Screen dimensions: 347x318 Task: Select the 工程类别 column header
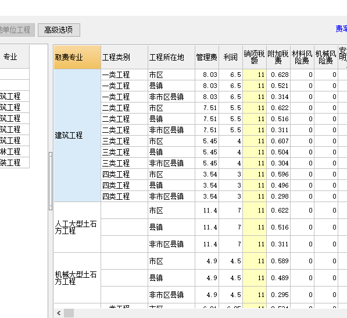point(124,57)
